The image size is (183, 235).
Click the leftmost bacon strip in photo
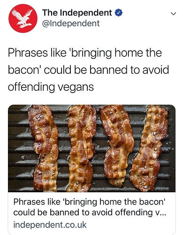(44, 147)
